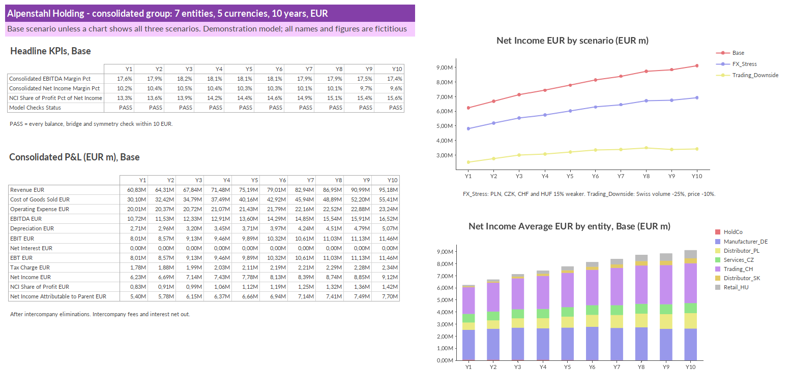Select the 17,6% EBITDA margin cell
791x370 pixels.
[119, 79]
